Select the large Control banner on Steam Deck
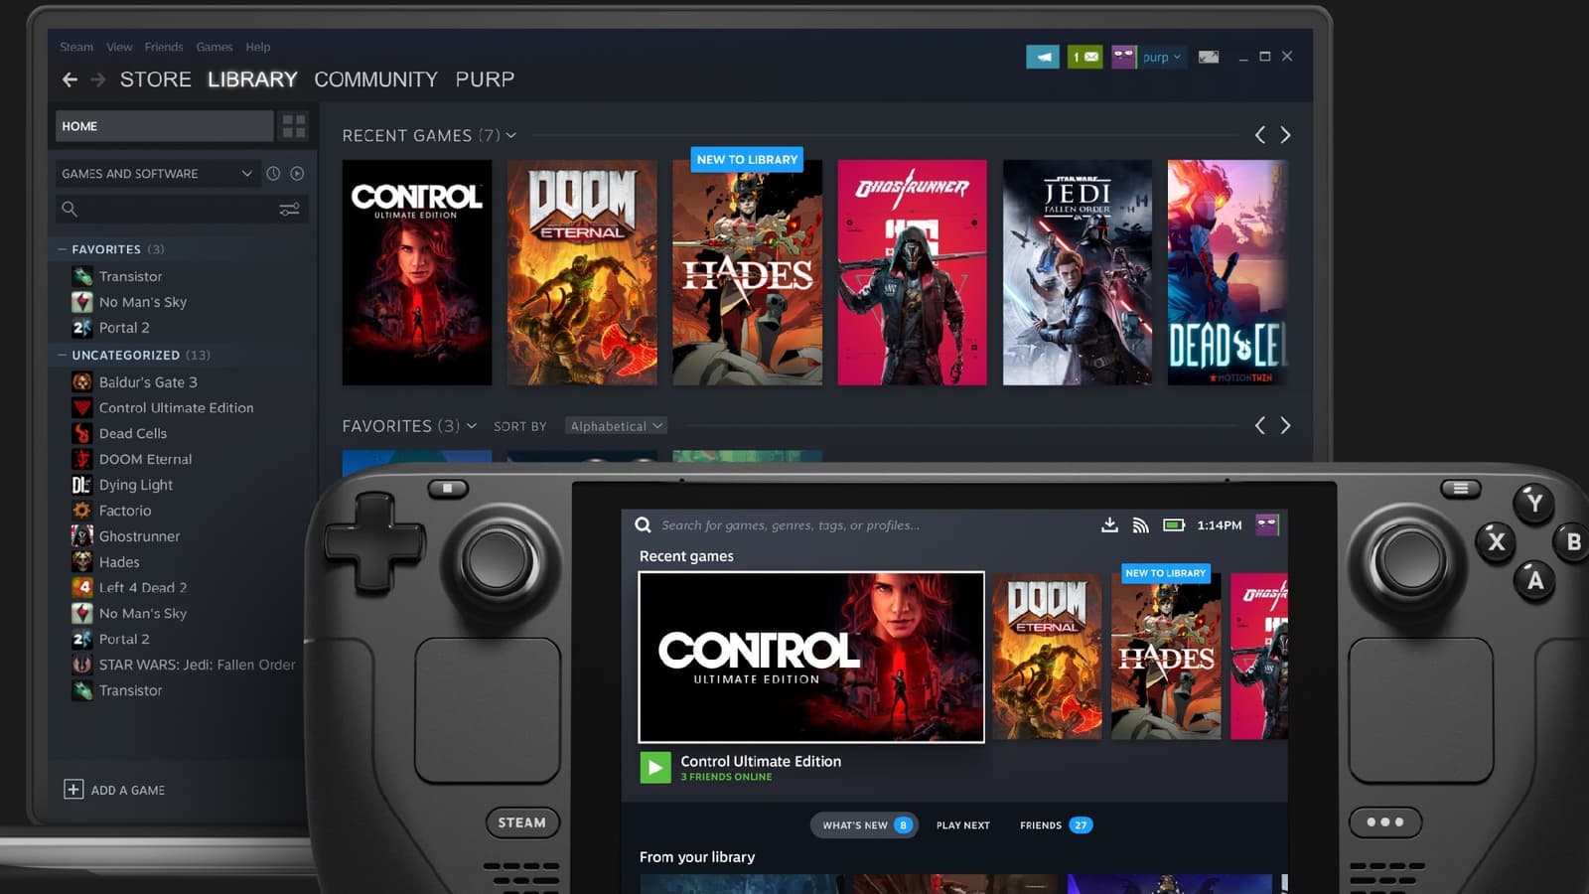1589x894 pixels. coord(811,657)
